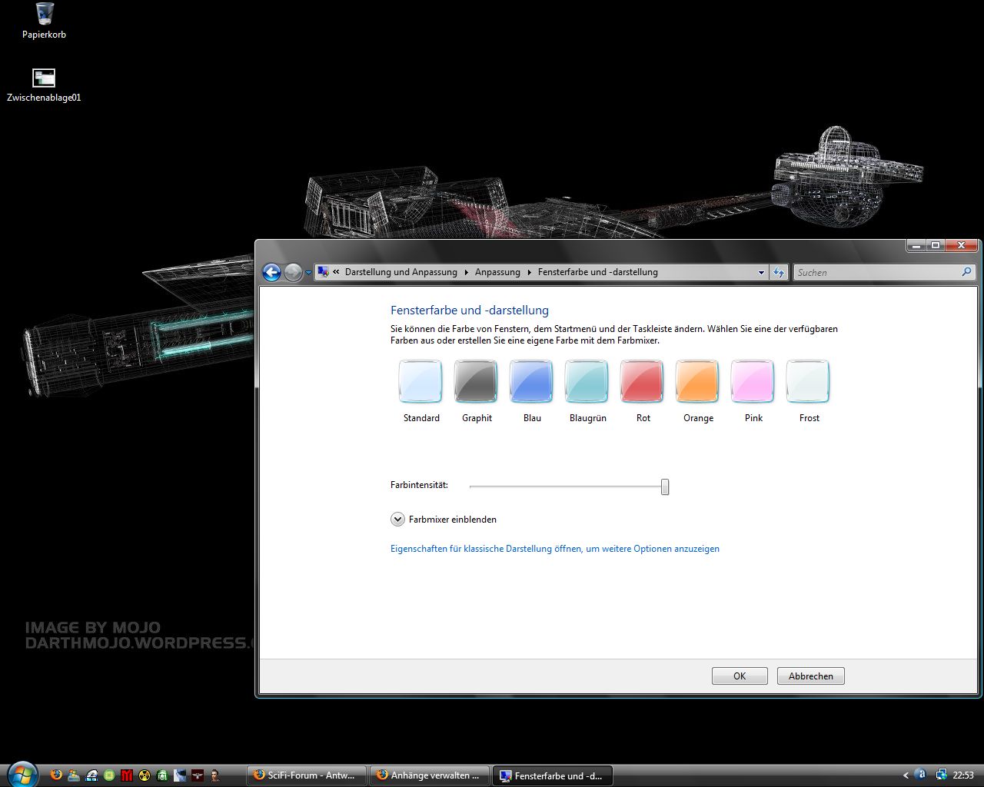The image size is (984, 787).
Task: Click the blue Back navigation arrow
Action: pos(271,272)
